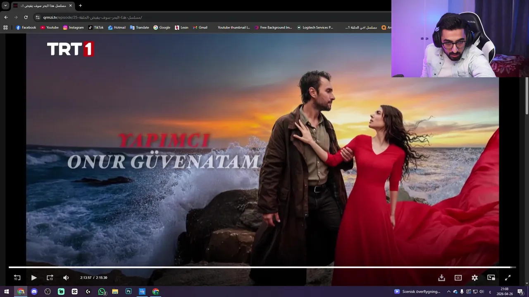Open the notification center icon
This screenshot has height=297, width=529.
tap(520, 292)
